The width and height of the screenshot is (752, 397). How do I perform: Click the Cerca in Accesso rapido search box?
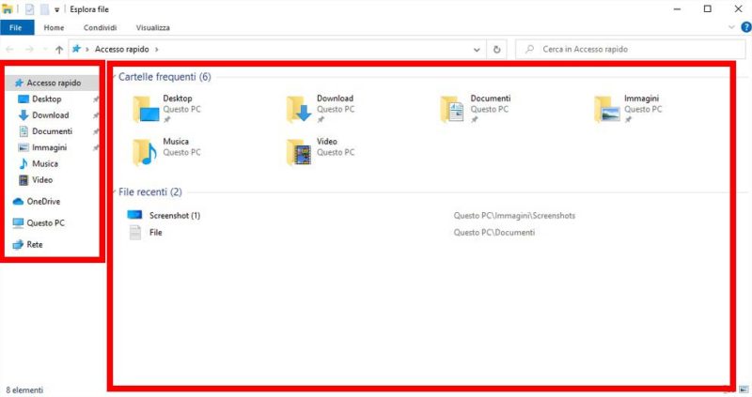(x=630, y=49)
